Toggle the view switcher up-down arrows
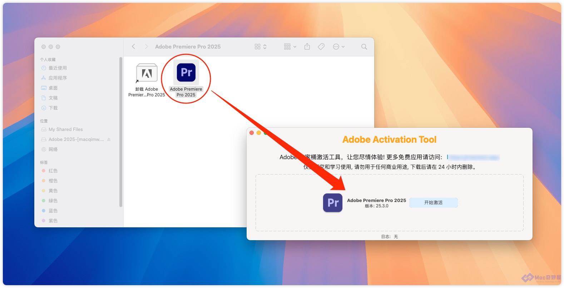 pyautogui.click(x=265, y=47)
